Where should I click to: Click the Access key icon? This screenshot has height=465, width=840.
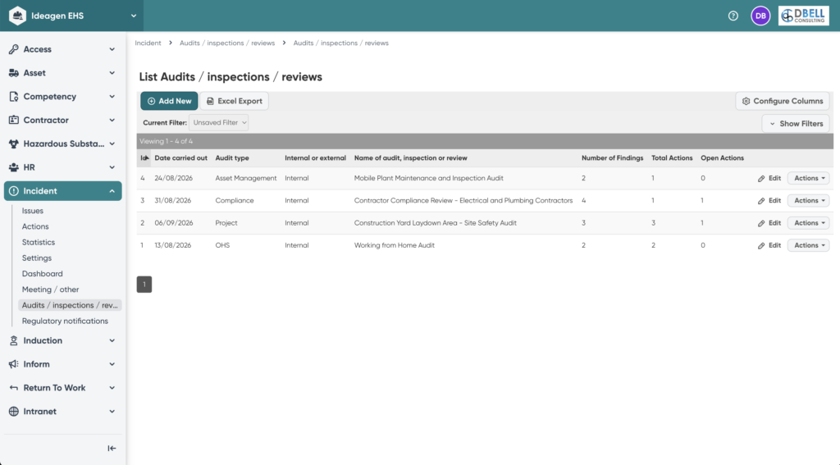pos(13,49)
